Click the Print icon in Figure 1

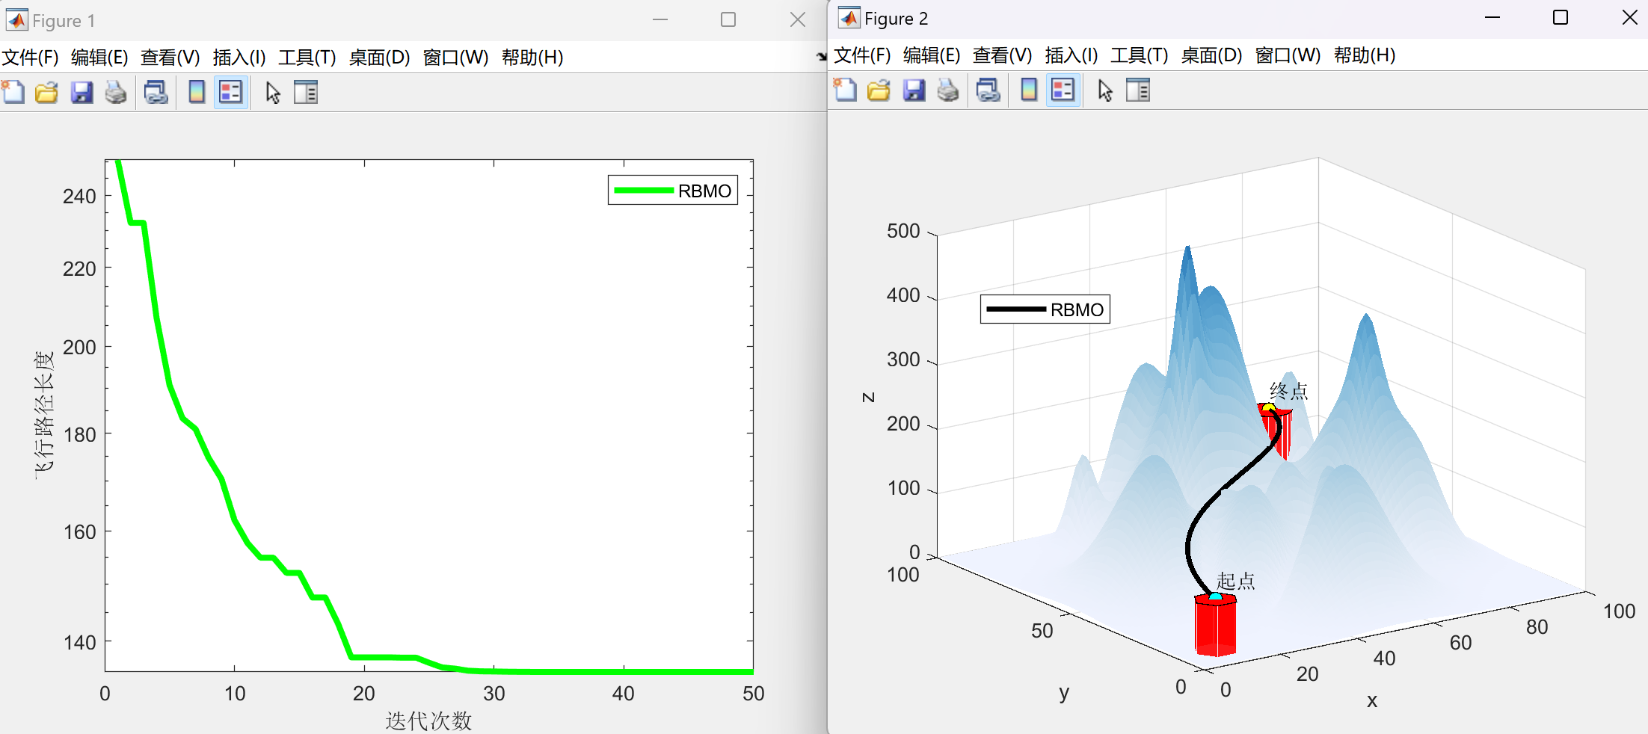(x=116, y=92)
